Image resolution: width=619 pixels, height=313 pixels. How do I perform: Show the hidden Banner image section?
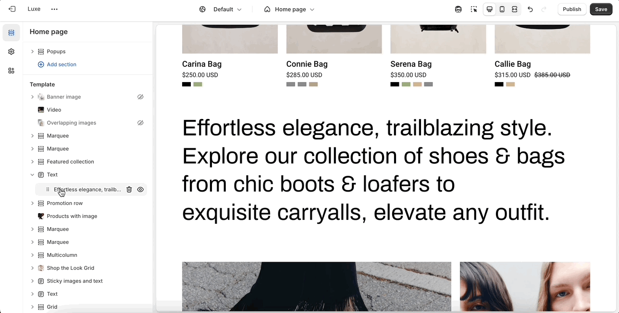pos(140,97)
